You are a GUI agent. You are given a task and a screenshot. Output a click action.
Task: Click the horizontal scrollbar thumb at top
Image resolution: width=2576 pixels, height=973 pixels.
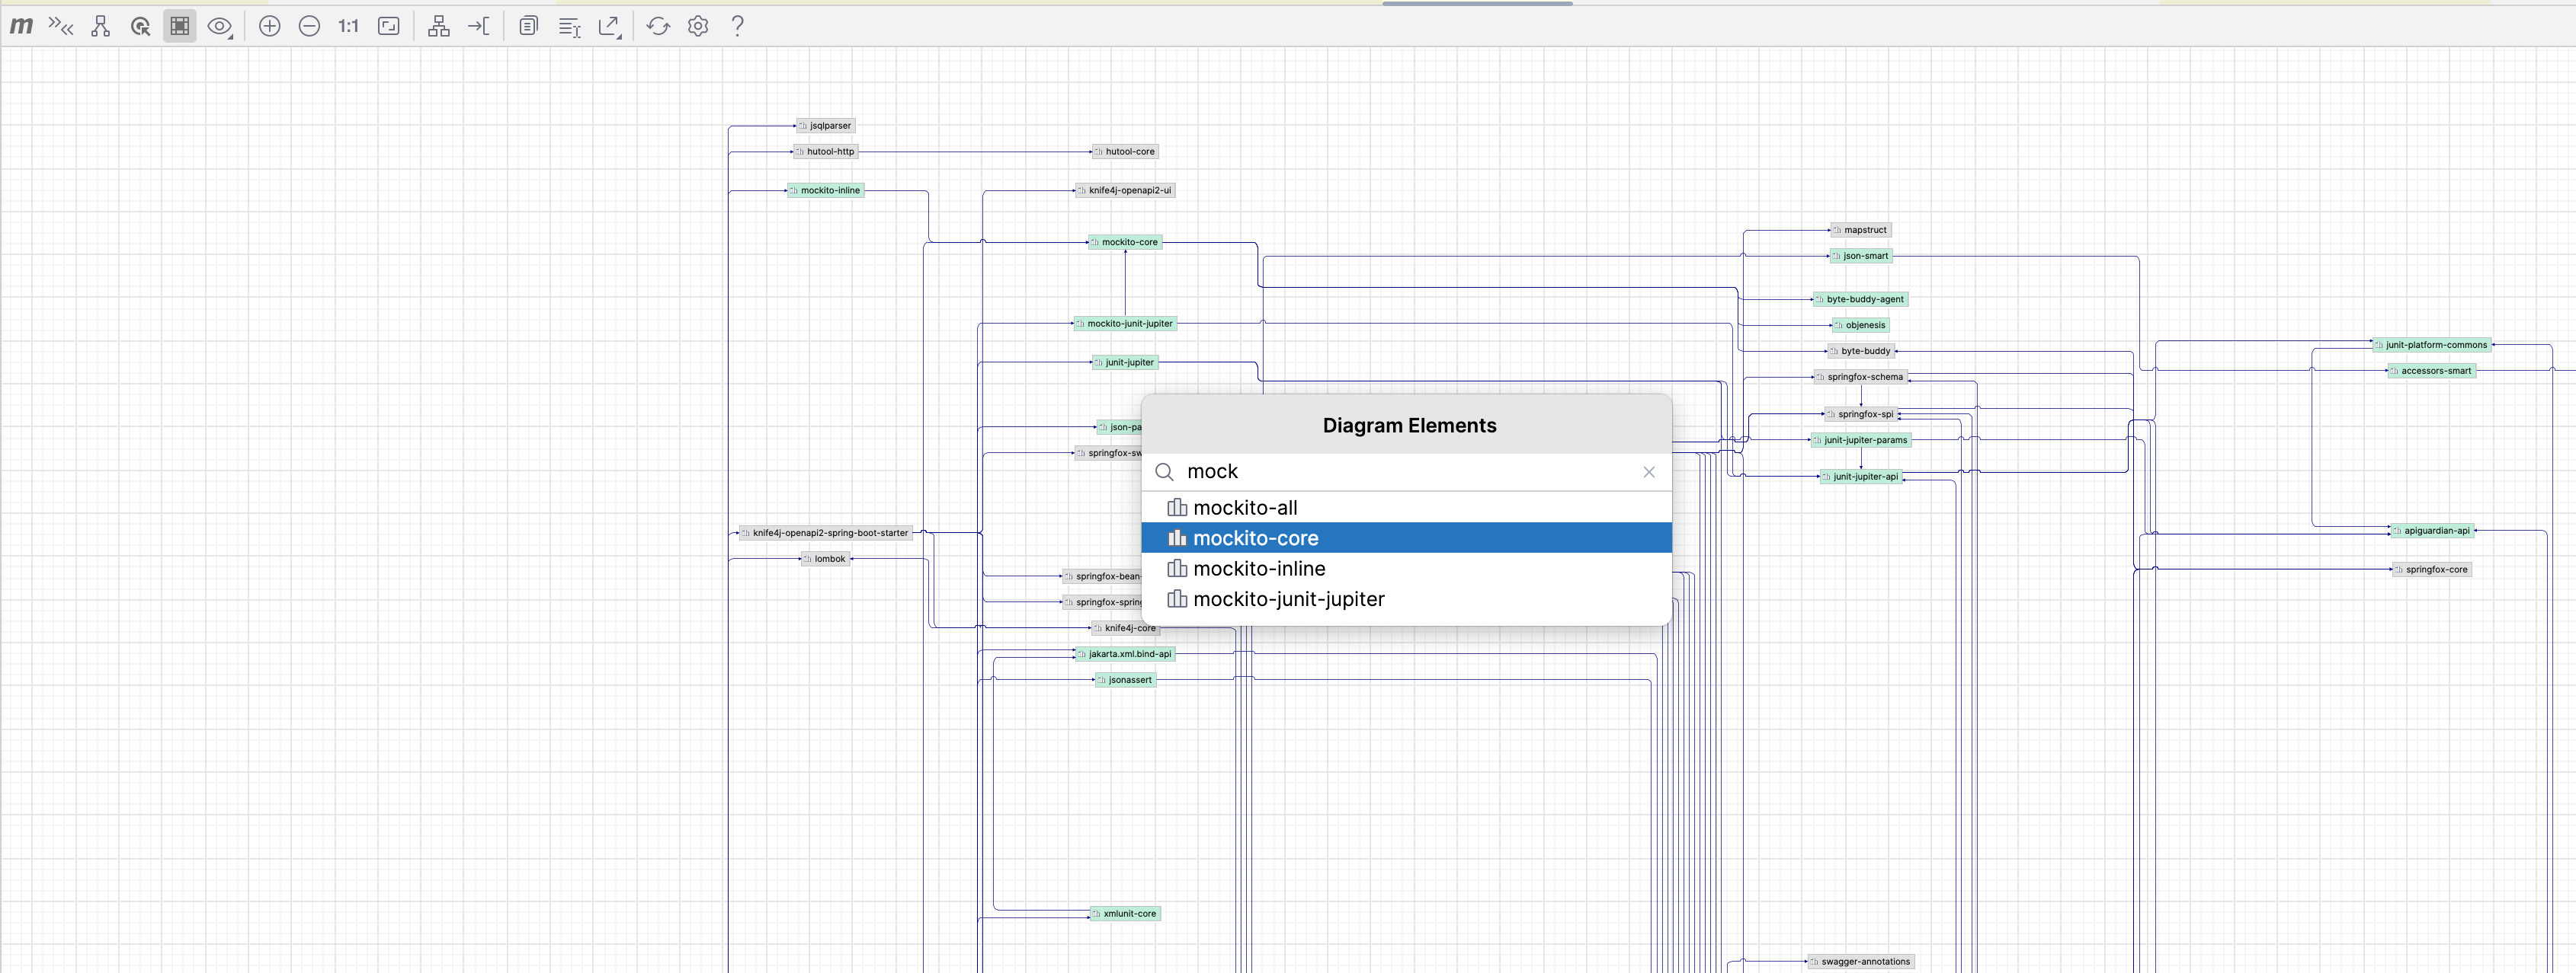(x=1477, y=3)
